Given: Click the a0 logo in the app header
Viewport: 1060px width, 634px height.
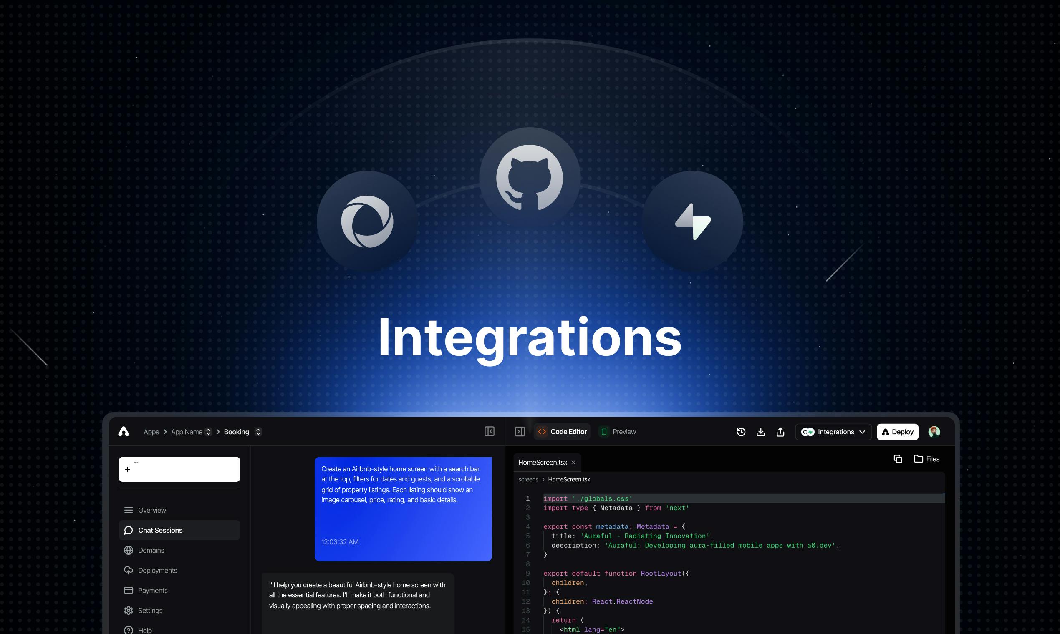Looking at the screenshot, I should click(124, 432).
